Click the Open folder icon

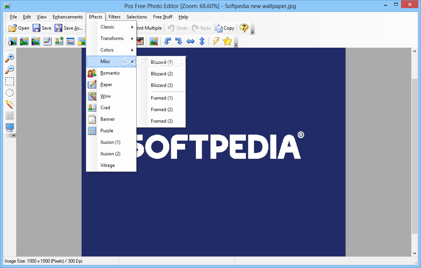(x=12, y=28)
